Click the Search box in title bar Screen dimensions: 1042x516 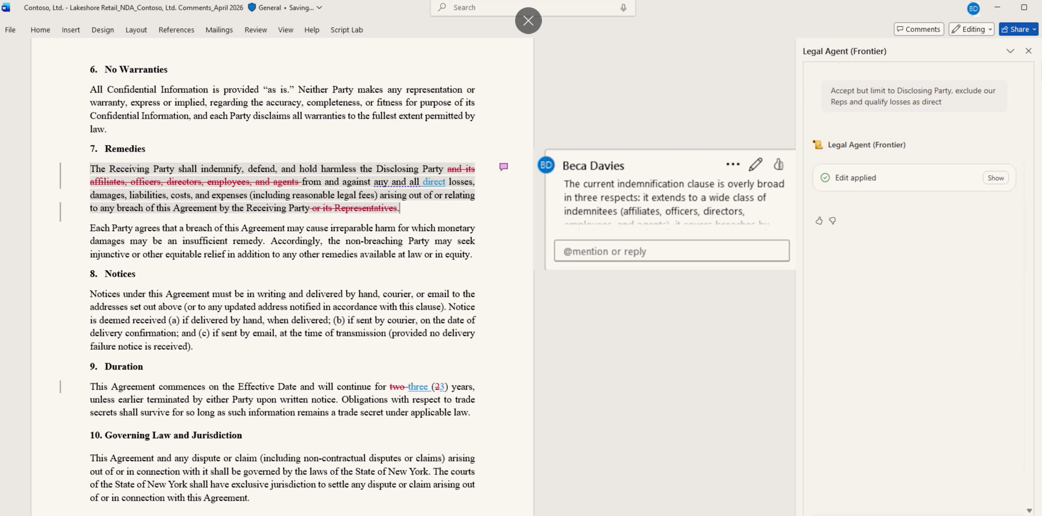point(532,8)
